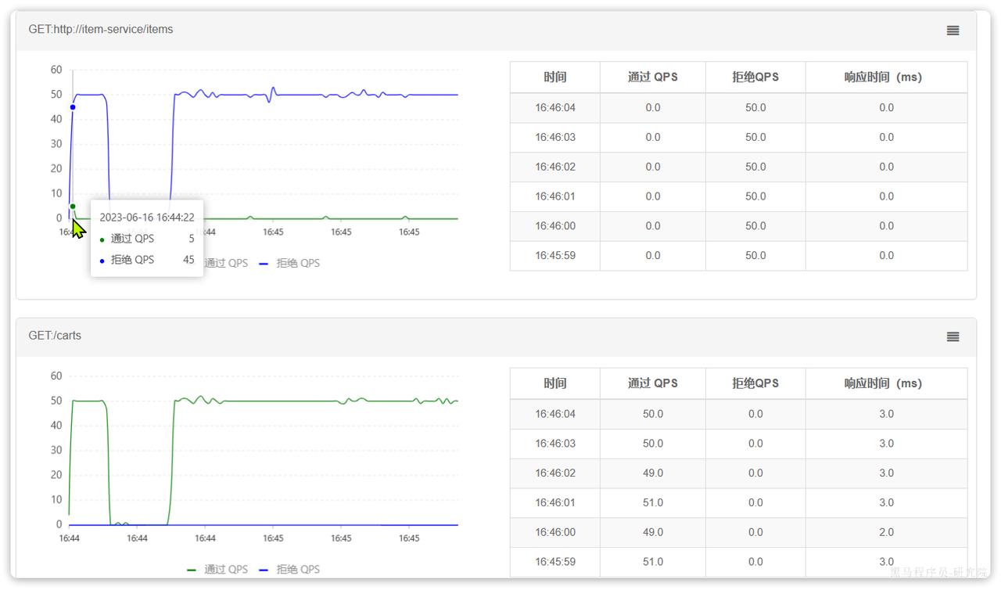This screenshot has height=590, width=1001.
Task: Click 拒绝QPS 50.0 in item-service row 16:46:04
Action: [755, 108]
